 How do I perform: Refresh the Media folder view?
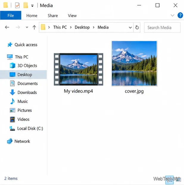[137, 27]
